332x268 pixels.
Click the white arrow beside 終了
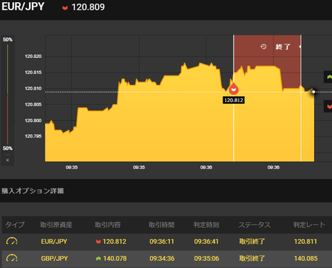(x=299, y=46)
